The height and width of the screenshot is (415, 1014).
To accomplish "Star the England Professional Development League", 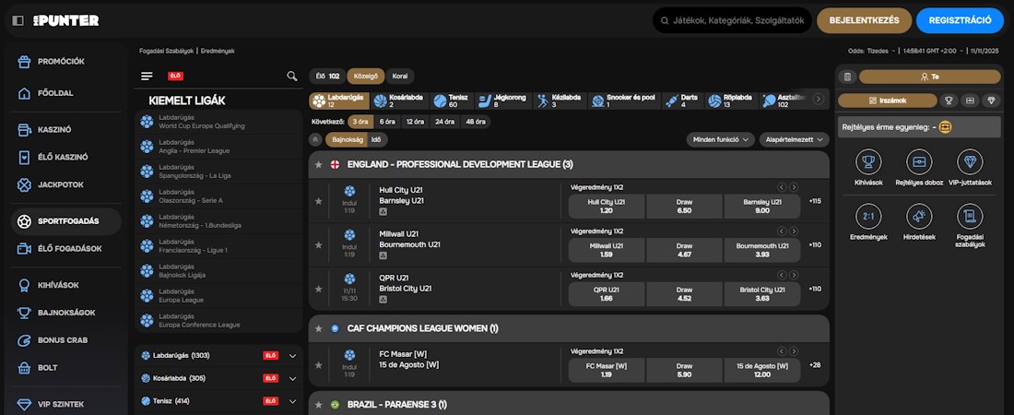I will click(x=319, y=165).
